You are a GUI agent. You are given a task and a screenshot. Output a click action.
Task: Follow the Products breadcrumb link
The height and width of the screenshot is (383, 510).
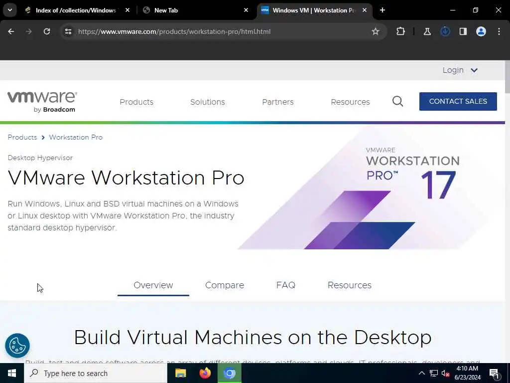pyautogui.click(x=22, y=137)
